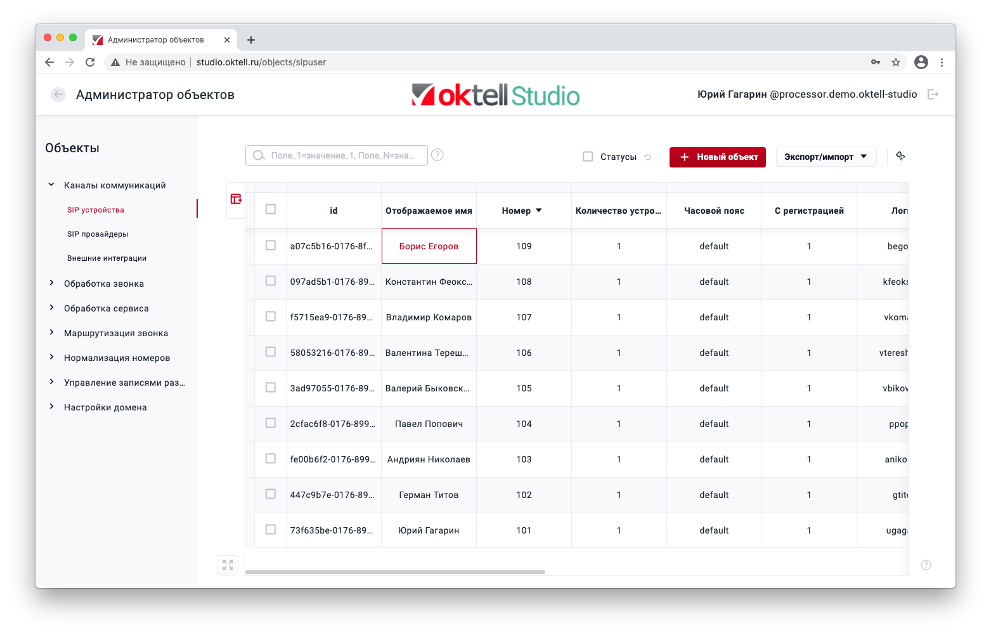
Task: Check the row checkbox for Павел Попович
Action: click(271, 422)
